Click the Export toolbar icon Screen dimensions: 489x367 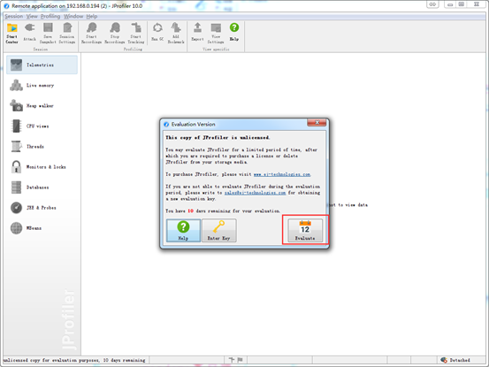(197, 33)
